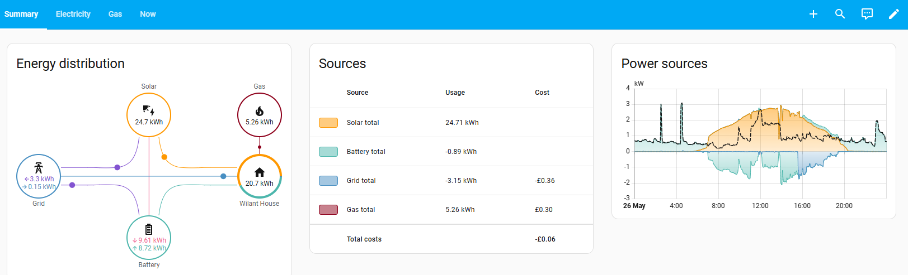Click the 12:00 time axis label
This screenshot has width=908, height=275.
[x=760, y=206]
